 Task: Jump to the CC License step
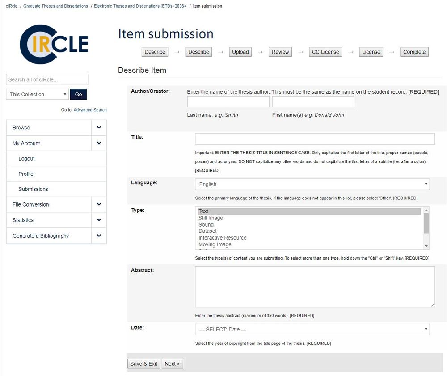tap(325, 52)
